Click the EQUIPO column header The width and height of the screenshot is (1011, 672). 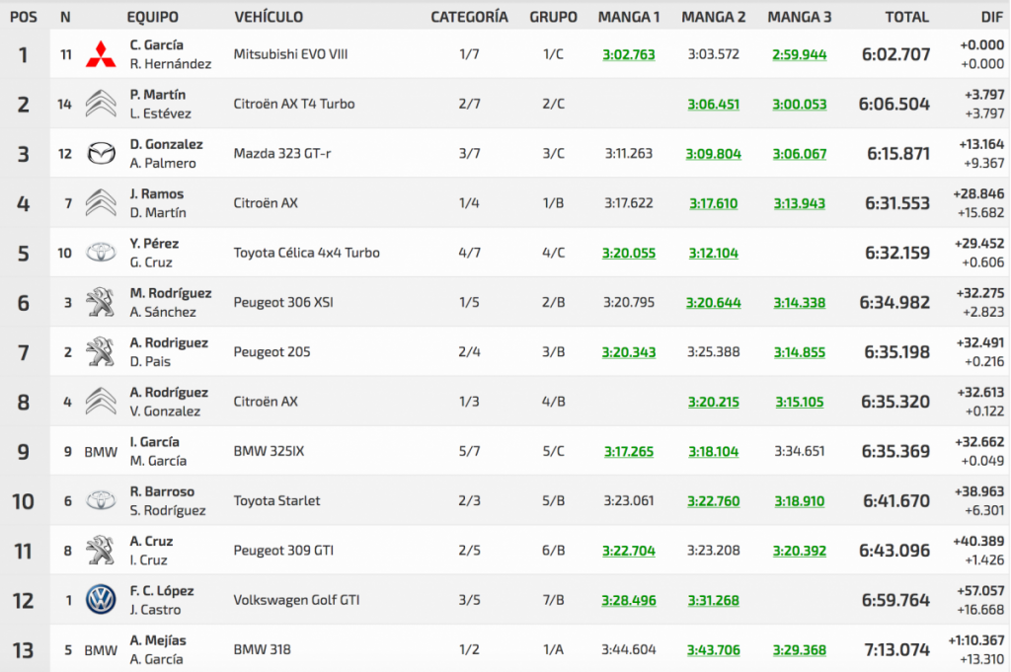click(x=152, y=17)
